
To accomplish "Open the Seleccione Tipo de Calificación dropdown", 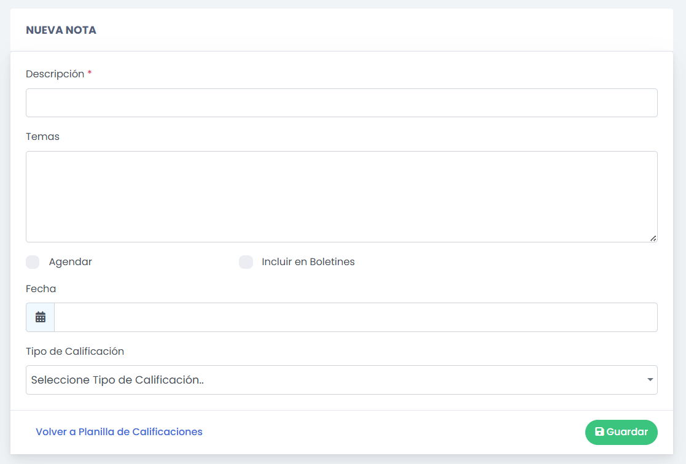I will [332, 380].
